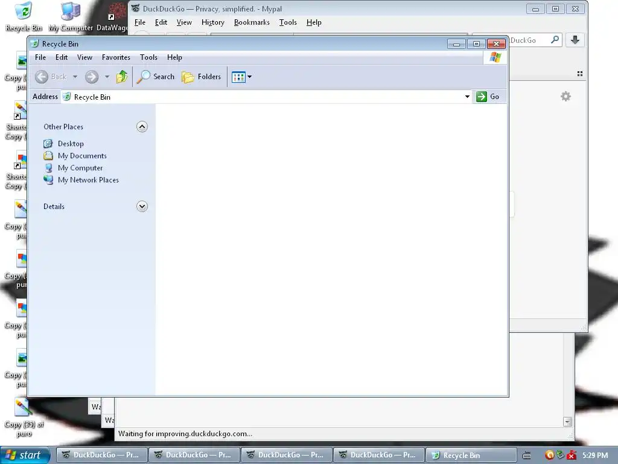This screenshot has width=618, height=464.
Task: Click status text Waiting for improving.duckduckgo.com
Action: click(x=185, y=434)
